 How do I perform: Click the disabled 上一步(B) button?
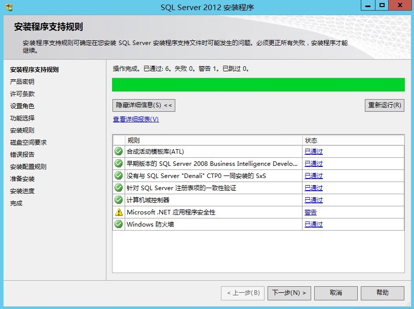(243, 293)
